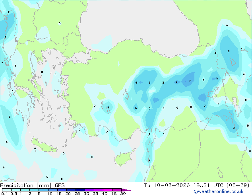
Task: Click the "(06+39)" forecast run label
Action: tap(238, 185)
